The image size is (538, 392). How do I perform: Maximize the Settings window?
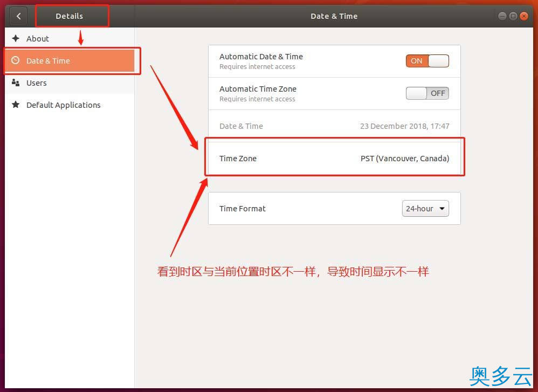(513, 16)
